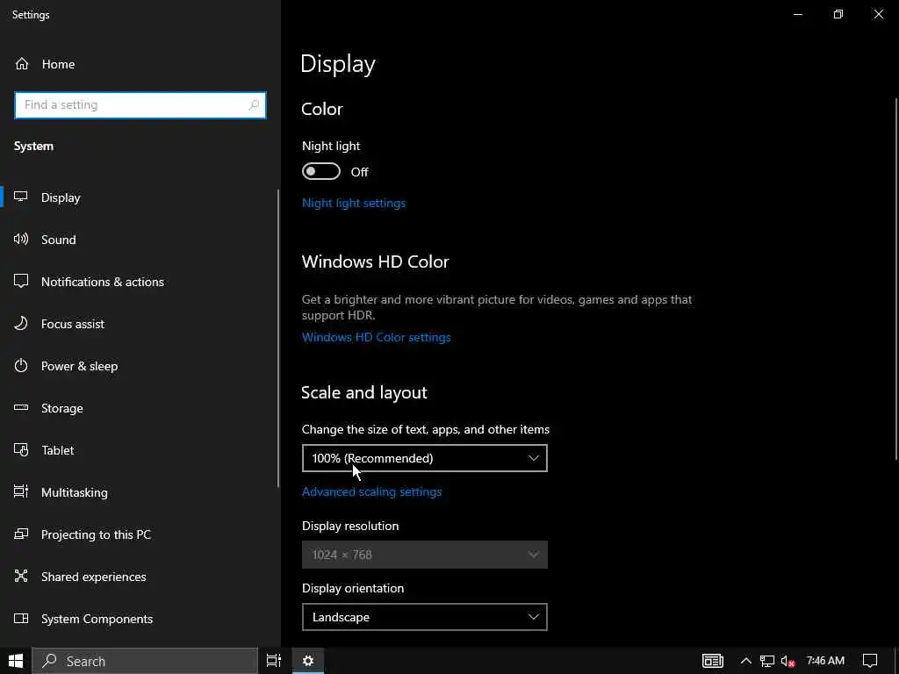This screenshot has width=899, height=674.
Task: Click the magnifier icon in the settings search box
Action: pyautogui.click(x=254, y=105)
